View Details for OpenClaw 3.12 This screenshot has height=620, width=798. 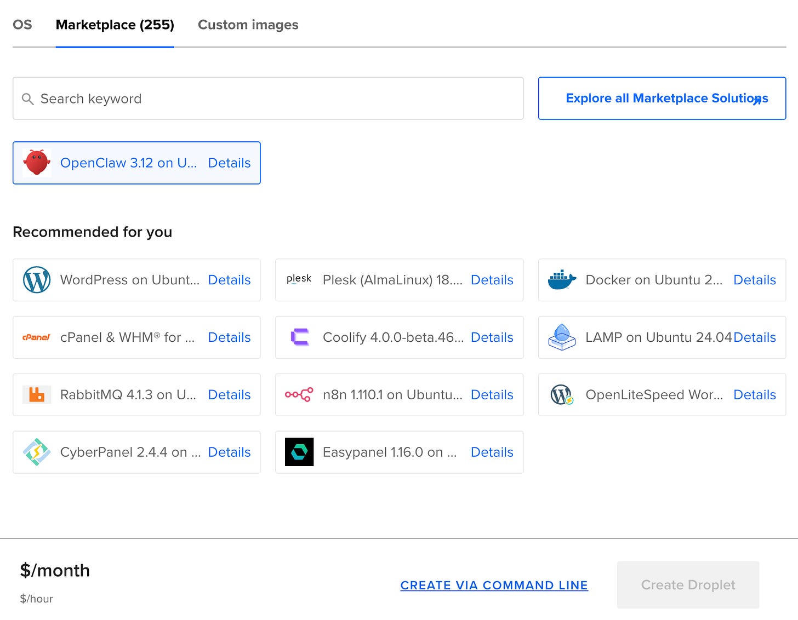[x=229, y=163]
